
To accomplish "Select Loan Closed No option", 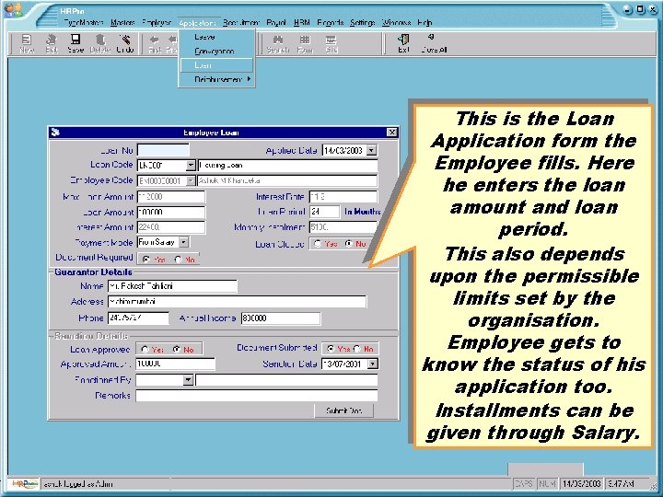I will 349,243.
